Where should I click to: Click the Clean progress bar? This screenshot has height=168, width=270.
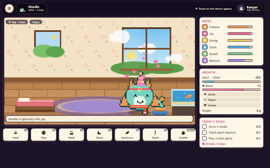coord(240,47)
